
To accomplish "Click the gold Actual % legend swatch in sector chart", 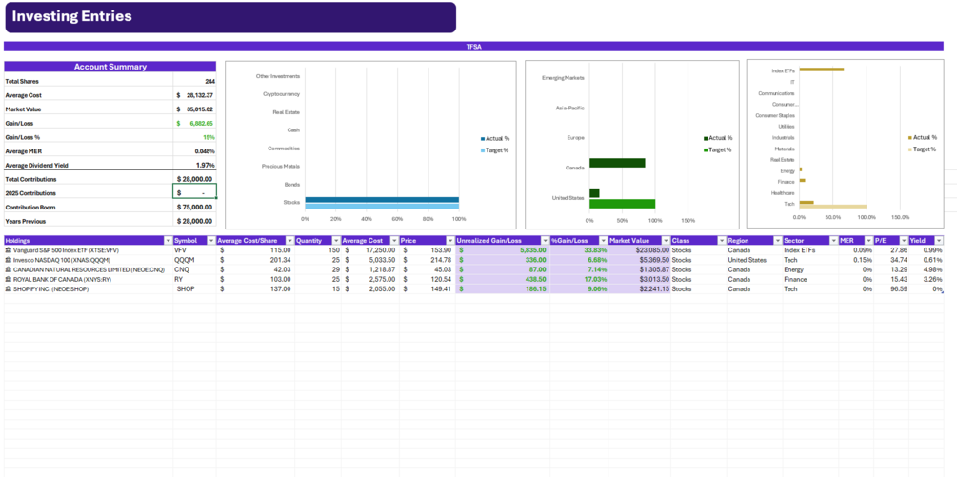I will tap(910, 138).
